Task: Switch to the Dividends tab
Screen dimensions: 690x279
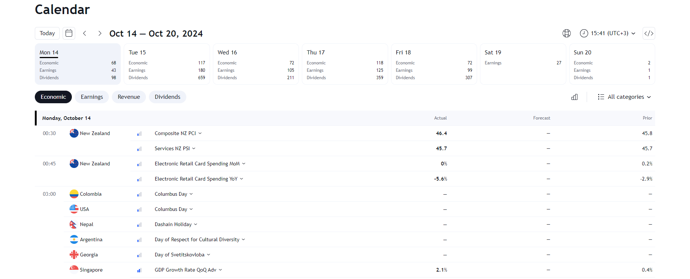Action: [x=167, y=97]
